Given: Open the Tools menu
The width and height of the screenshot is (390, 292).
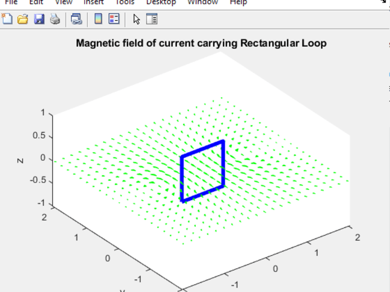Looking at the screenshot, I should 125,2.
